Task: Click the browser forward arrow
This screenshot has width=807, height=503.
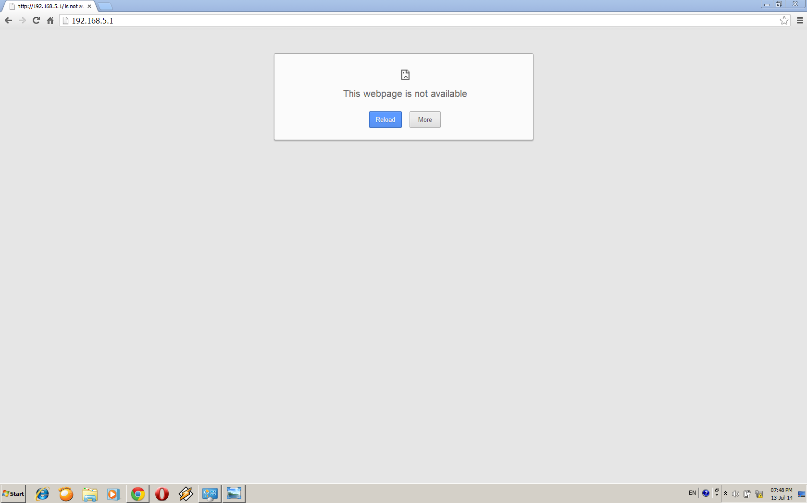Action: click(x=22, y=21)
